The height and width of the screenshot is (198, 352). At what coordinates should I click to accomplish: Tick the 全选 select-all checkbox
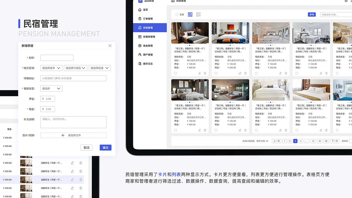(177, 15)
